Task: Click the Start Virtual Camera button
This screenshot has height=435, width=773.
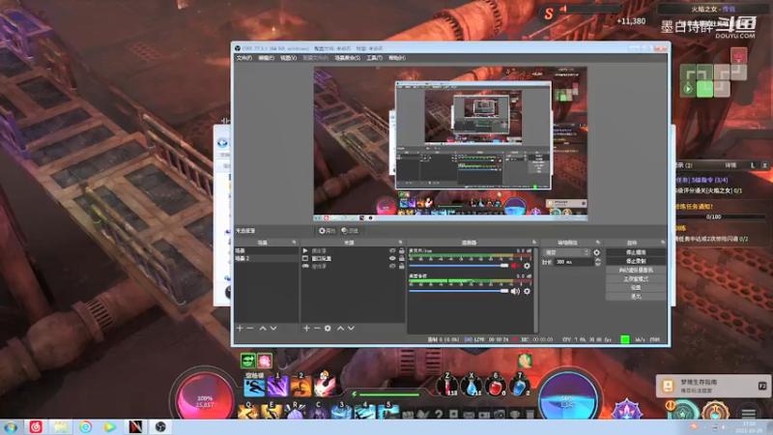Action: (x=636, y=270)
